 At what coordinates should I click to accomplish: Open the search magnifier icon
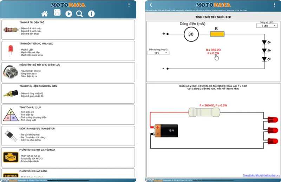point(79,14)
